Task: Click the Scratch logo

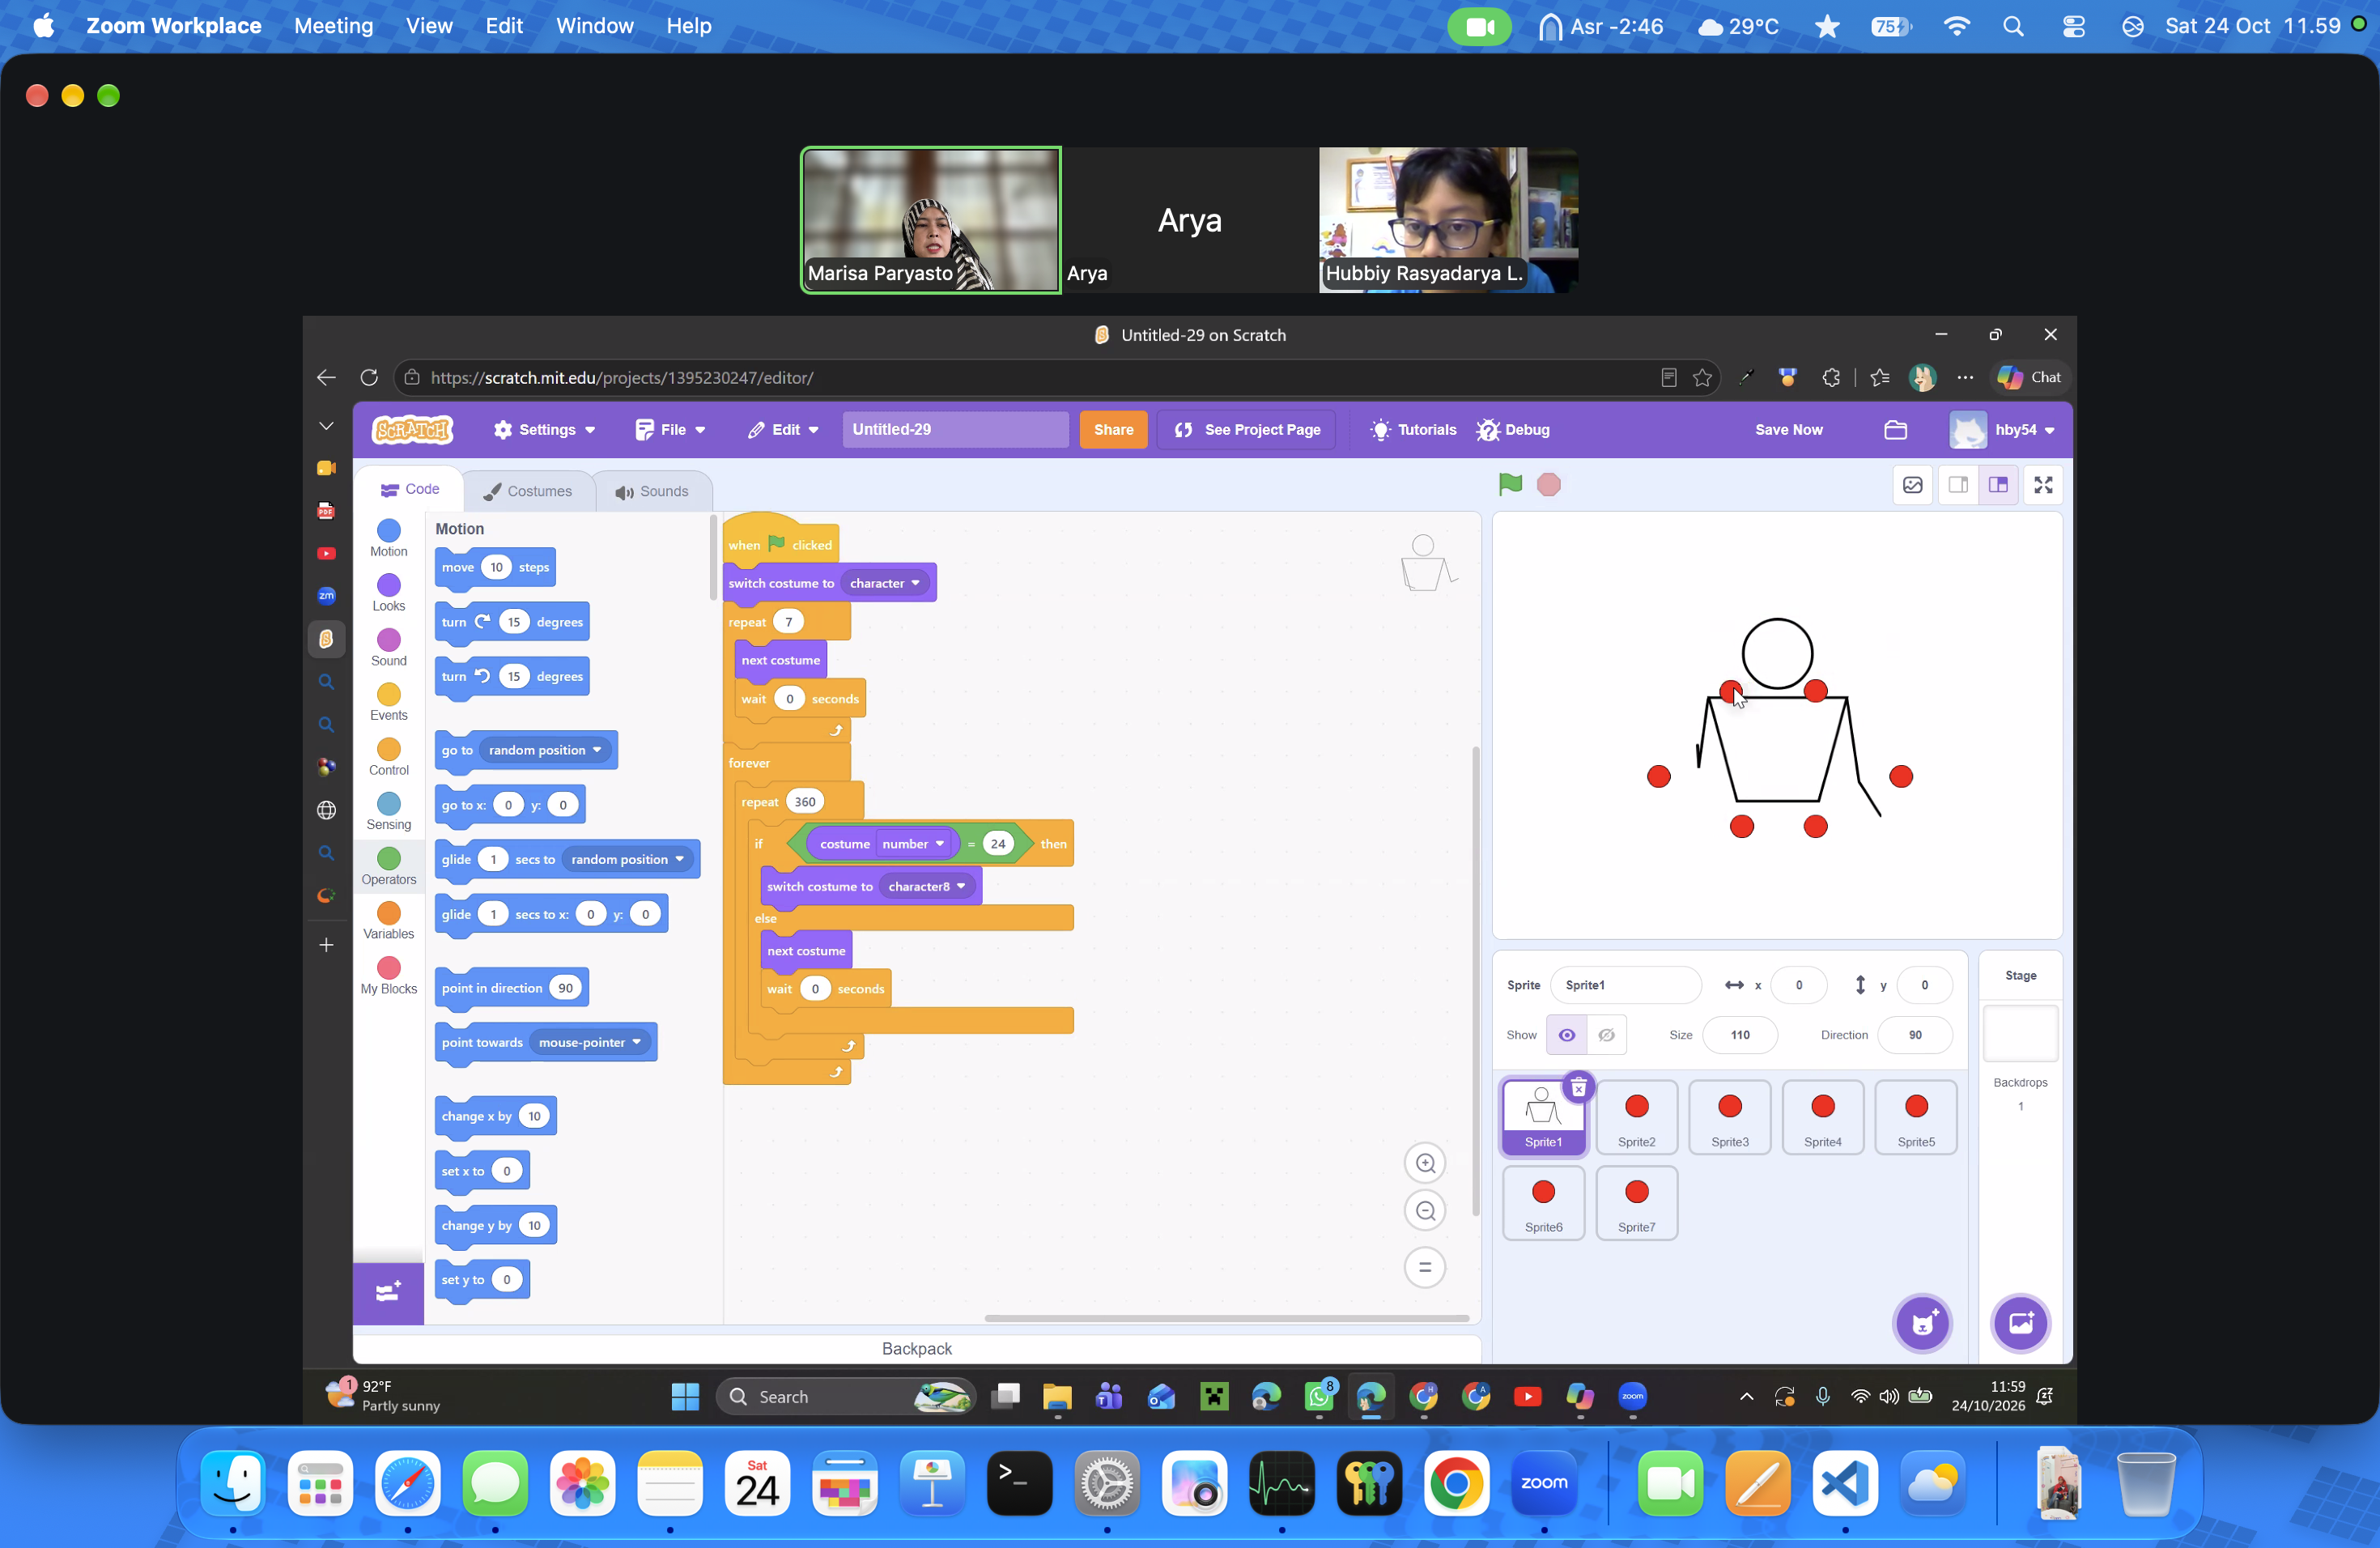Action: pyautogui.click(x=412, y=430)
